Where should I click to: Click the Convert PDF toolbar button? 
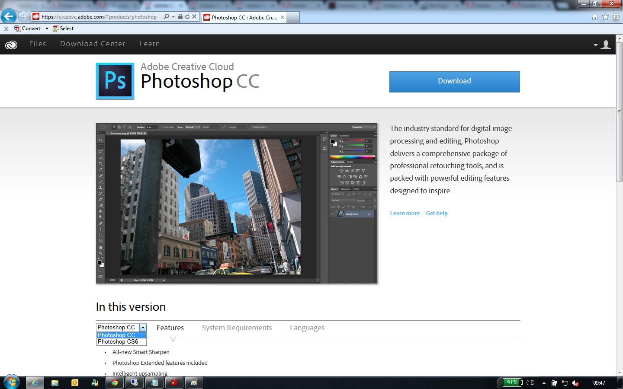(x=27, y=29)
